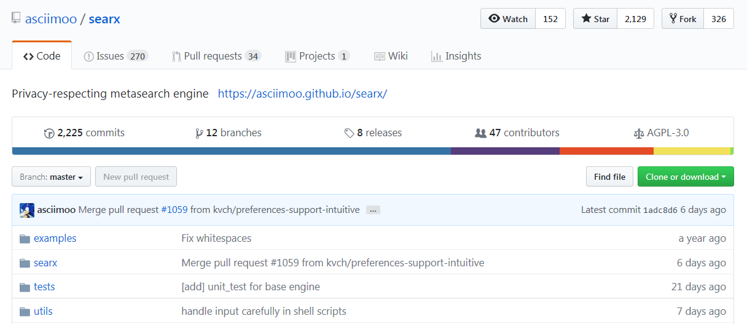Screen dimensions: 747x324
Task: Star the searx repository
Action: coord(595,18)
